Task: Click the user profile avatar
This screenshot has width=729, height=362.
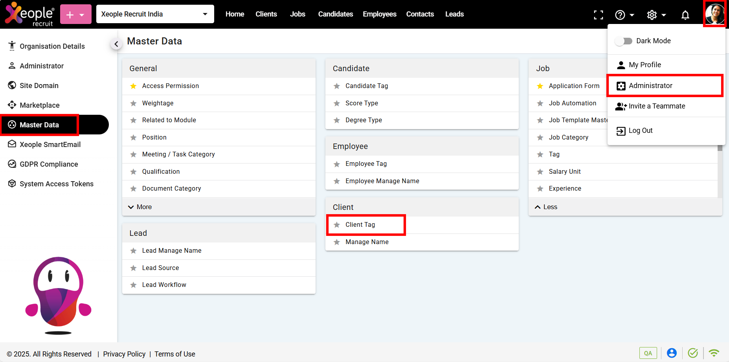Action: coord(714,14)
